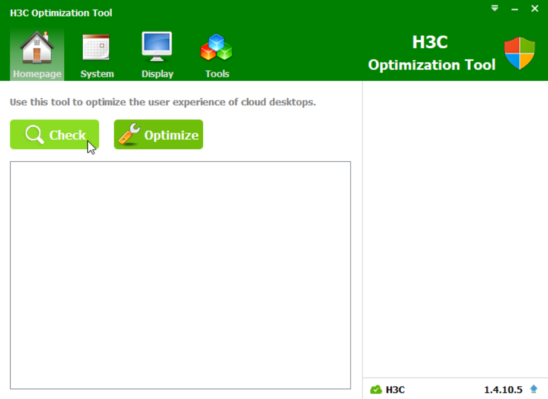Click the blue update arrow icon
This screenshot has height=399, width=548.
click(534, 389)
